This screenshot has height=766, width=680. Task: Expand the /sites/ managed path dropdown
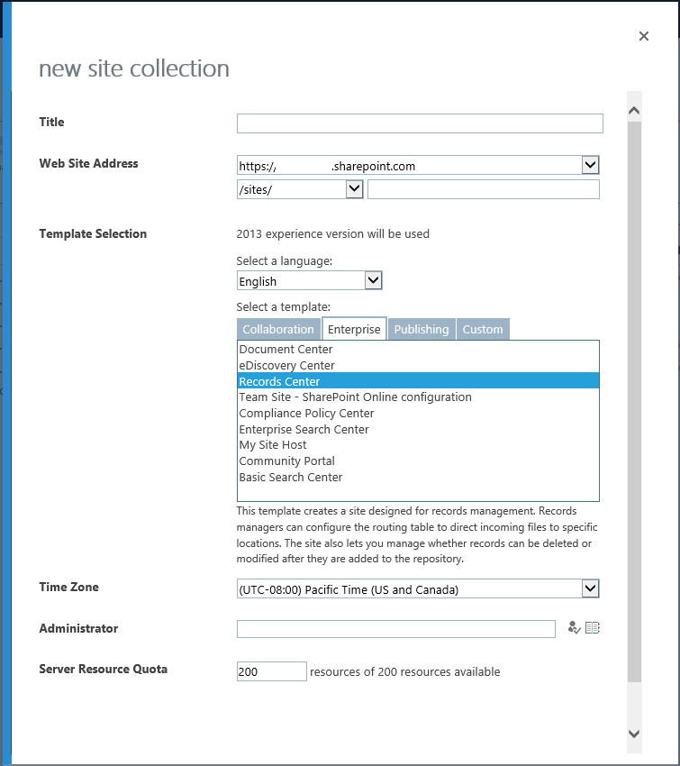pos(354,189)
